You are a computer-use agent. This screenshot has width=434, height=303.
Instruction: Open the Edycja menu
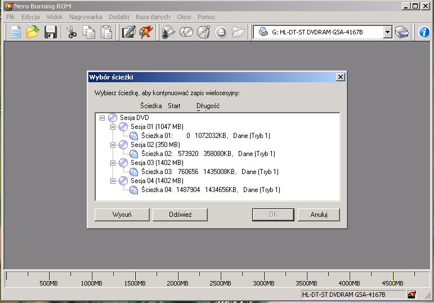pyautogui.click(x=30, y=17)
